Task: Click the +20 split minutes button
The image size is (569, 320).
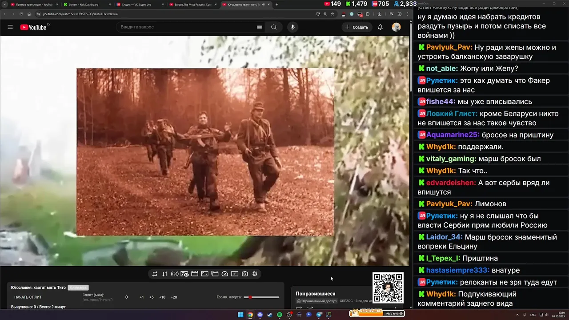Action: pyautogui.click(x=174, y=297)
